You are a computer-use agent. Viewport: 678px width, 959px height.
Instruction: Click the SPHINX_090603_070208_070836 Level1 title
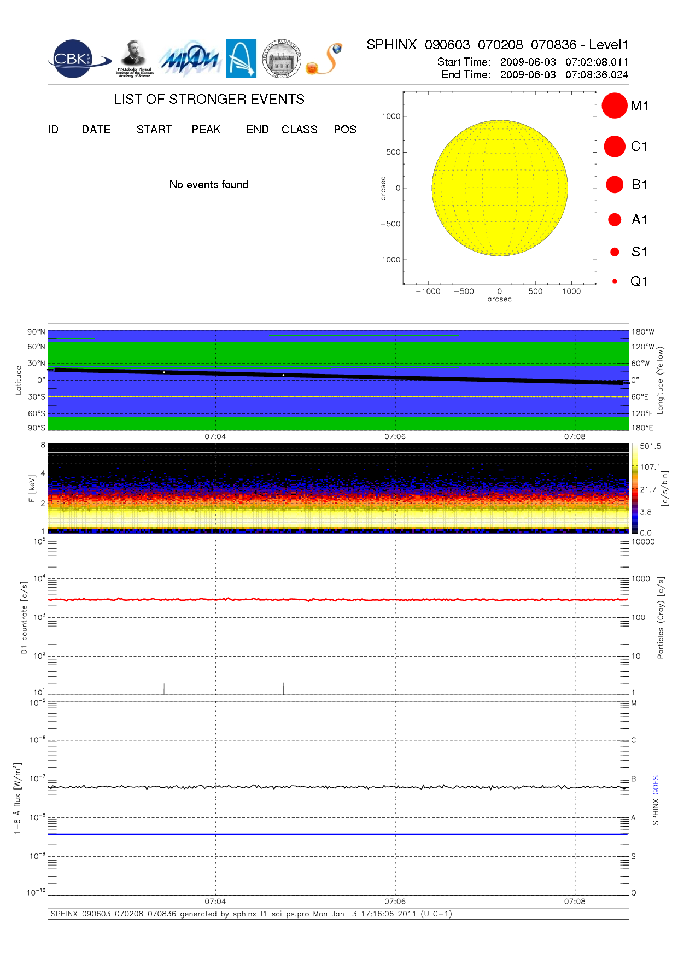pyautogui.click(x=497, y=45)
